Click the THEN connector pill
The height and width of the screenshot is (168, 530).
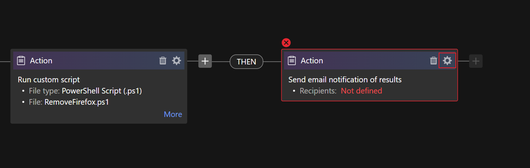pyautogui.click(x=246, y=61)
